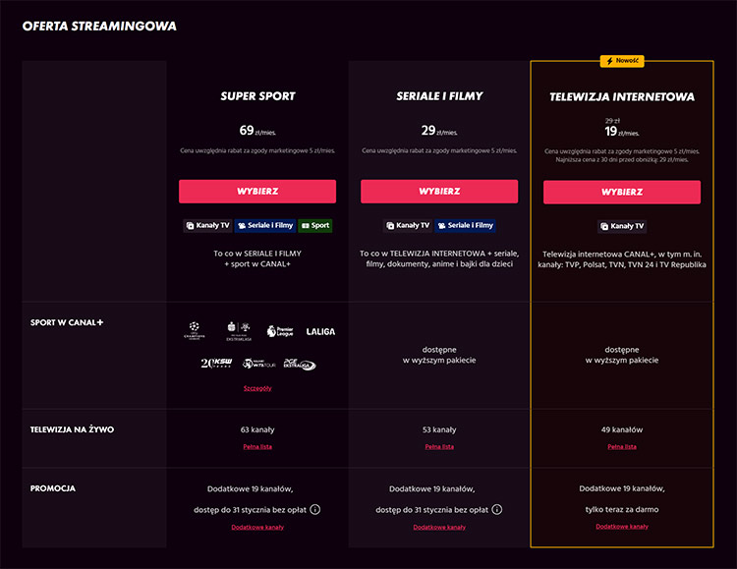Open Pełna lista for 49 kanałów
The height and width of the screenshot is (569, 737).
[622, 446]
